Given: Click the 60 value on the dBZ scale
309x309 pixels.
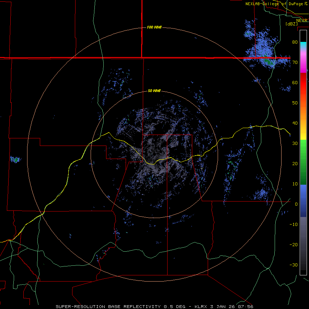Looking at the screenshot, I should pyautogui.click(x=295, y=82).
